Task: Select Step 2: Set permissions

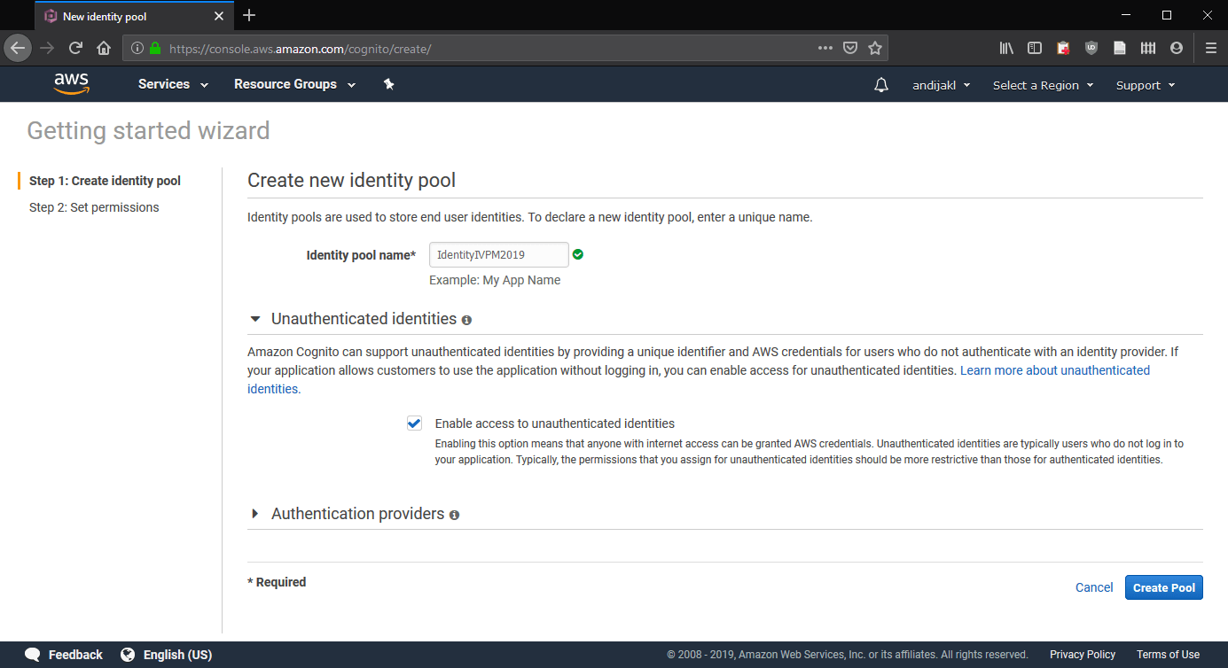Action: pyautogui.click(x=94, y=207)
